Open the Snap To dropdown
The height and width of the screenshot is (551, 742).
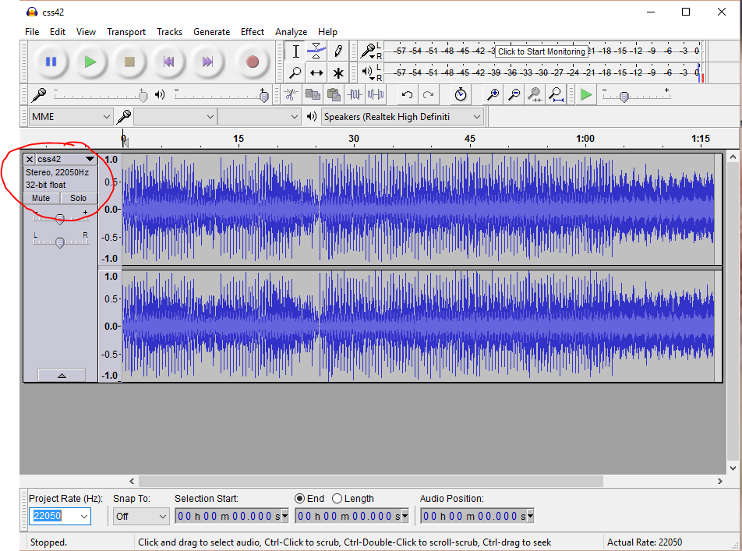(x=141, y=516)
